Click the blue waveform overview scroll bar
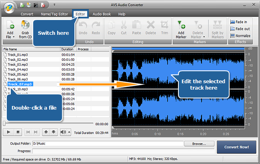Viewport: 260px width, 164px height. coord(178,48)
